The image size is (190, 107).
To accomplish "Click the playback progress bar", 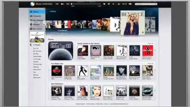I will (86, 4).
